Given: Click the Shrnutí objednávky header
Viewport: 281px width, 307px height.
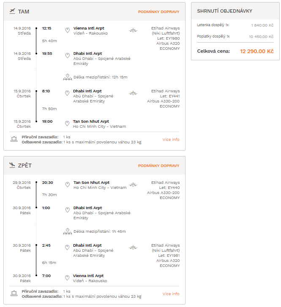Looking at the screenshot, I should pyautogui.click(x=224, y=11).
